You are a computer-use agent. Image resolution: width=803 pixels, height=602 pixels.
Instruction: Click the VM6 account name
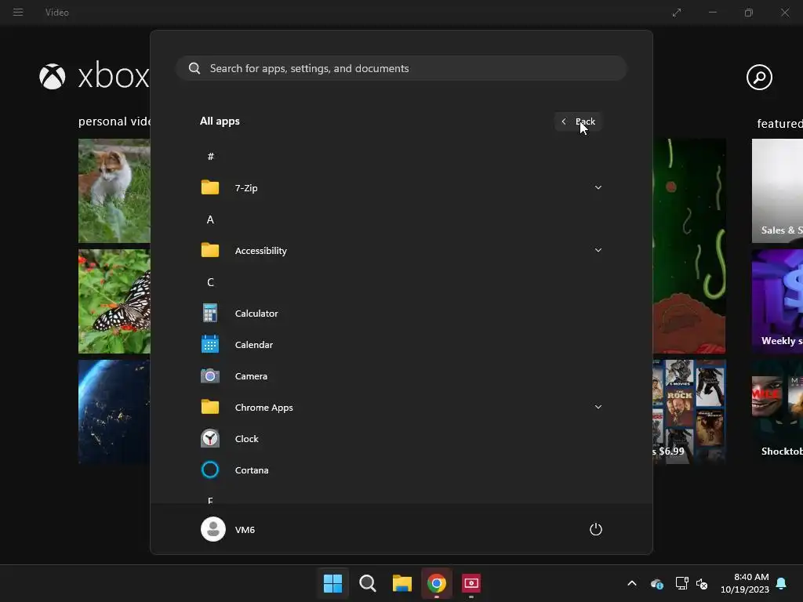pos(245,530)
